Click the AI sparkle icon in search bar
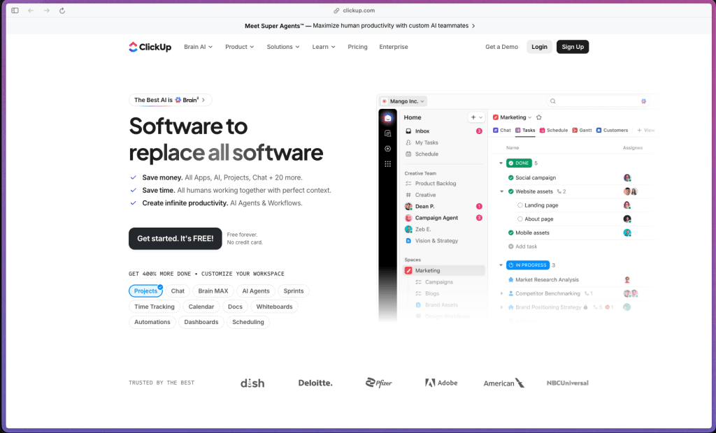 (643, 101)
